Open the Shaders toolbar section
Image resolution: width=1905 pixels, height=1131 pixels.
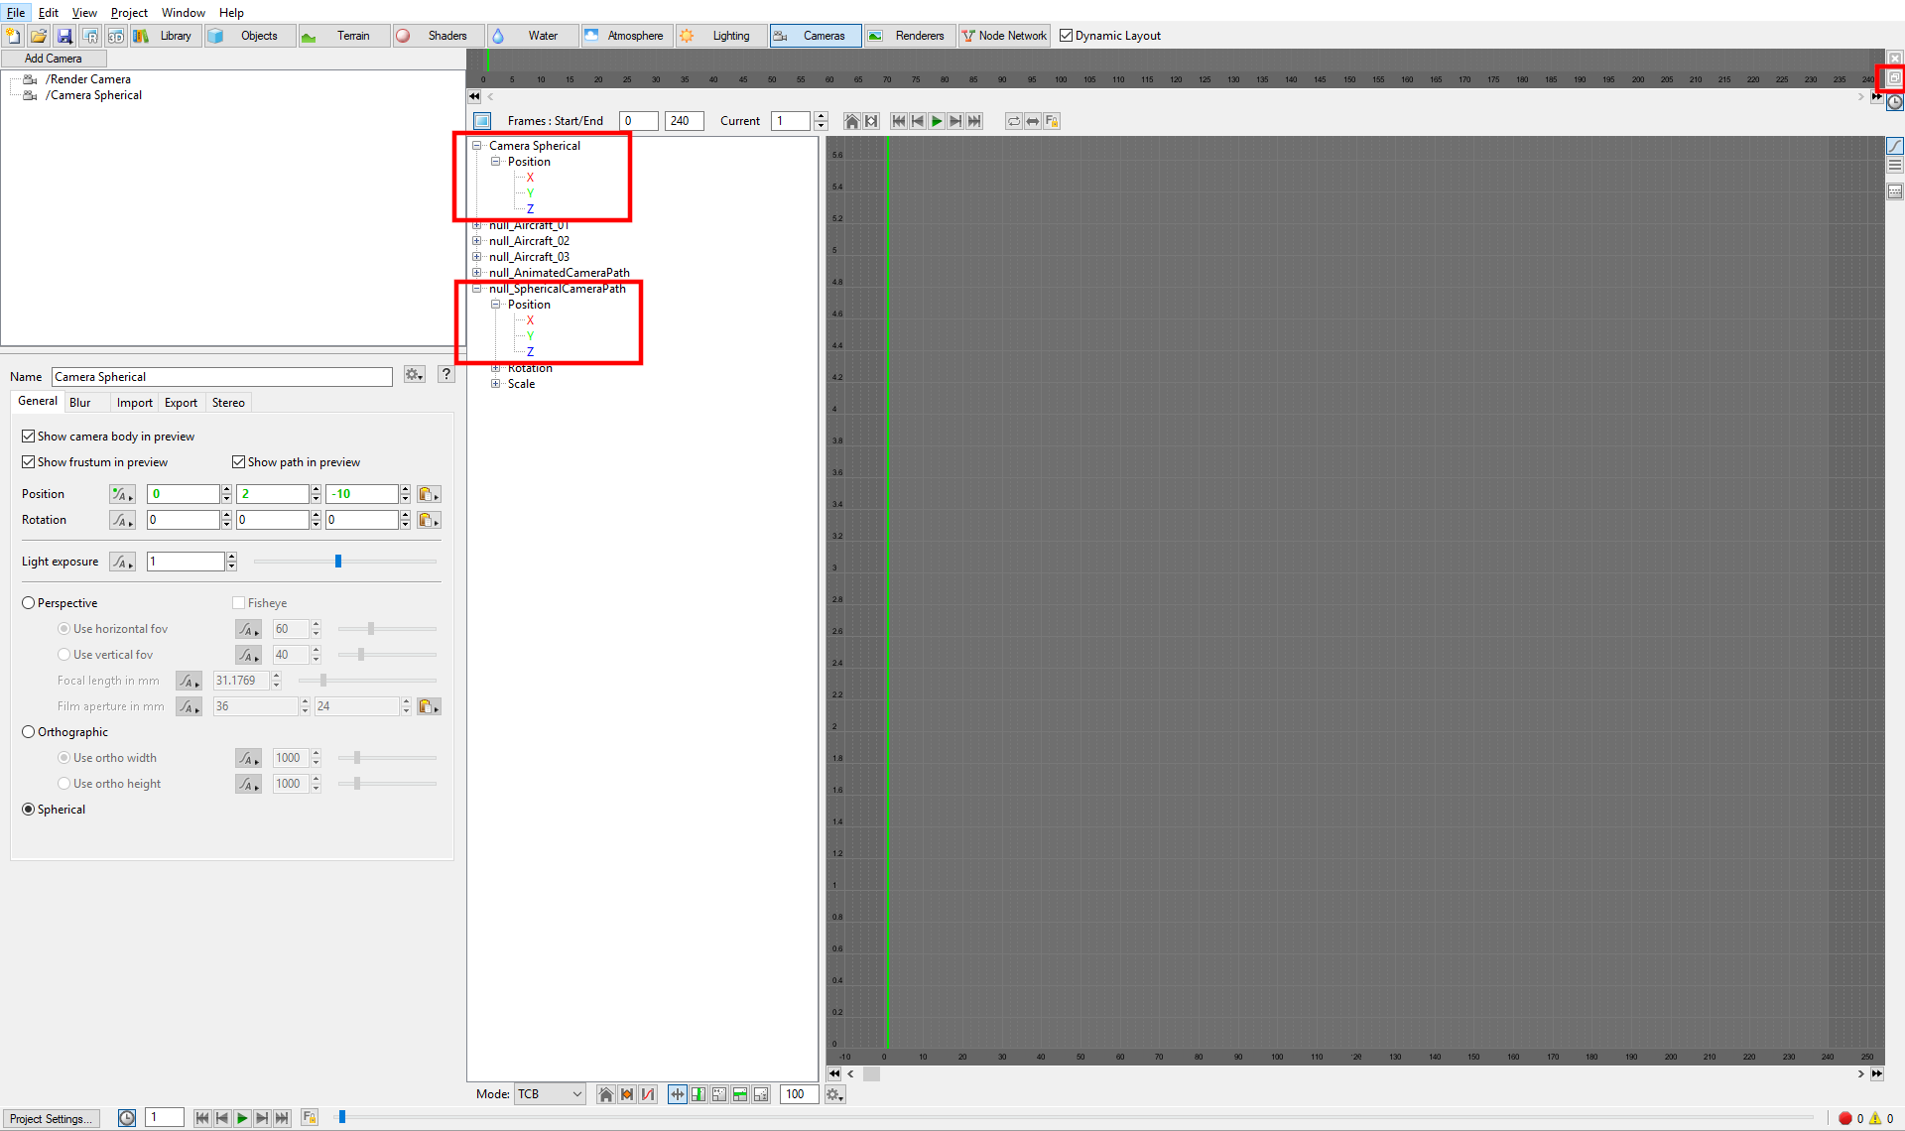(437, 36)
